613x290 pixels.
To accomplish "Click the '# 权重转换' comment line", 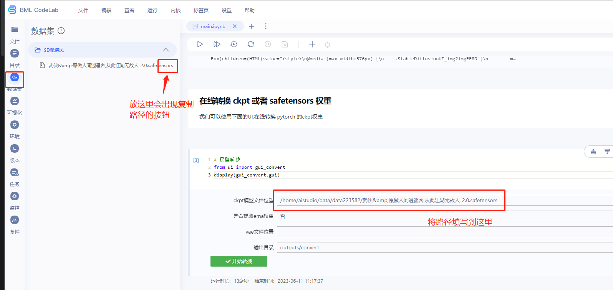I will (227, 159).
